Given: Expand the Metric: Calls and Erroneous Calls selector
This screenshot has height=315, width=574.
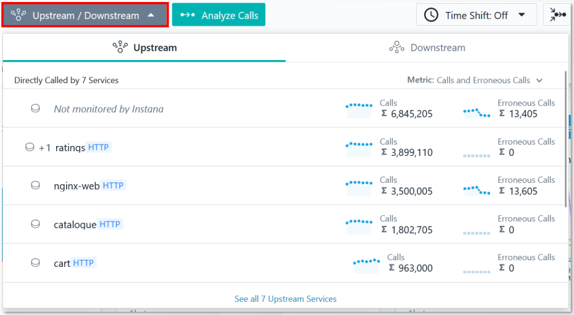Looking at the screenshot, I should (475, 80).
